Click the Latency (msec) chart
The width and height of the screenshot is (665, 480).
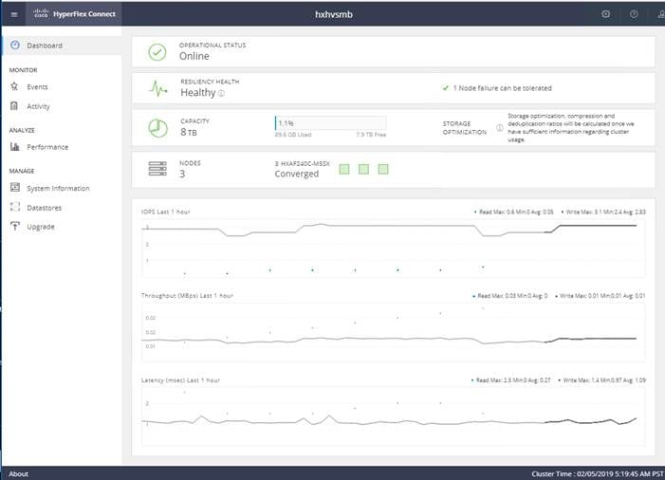coord(393,416)
